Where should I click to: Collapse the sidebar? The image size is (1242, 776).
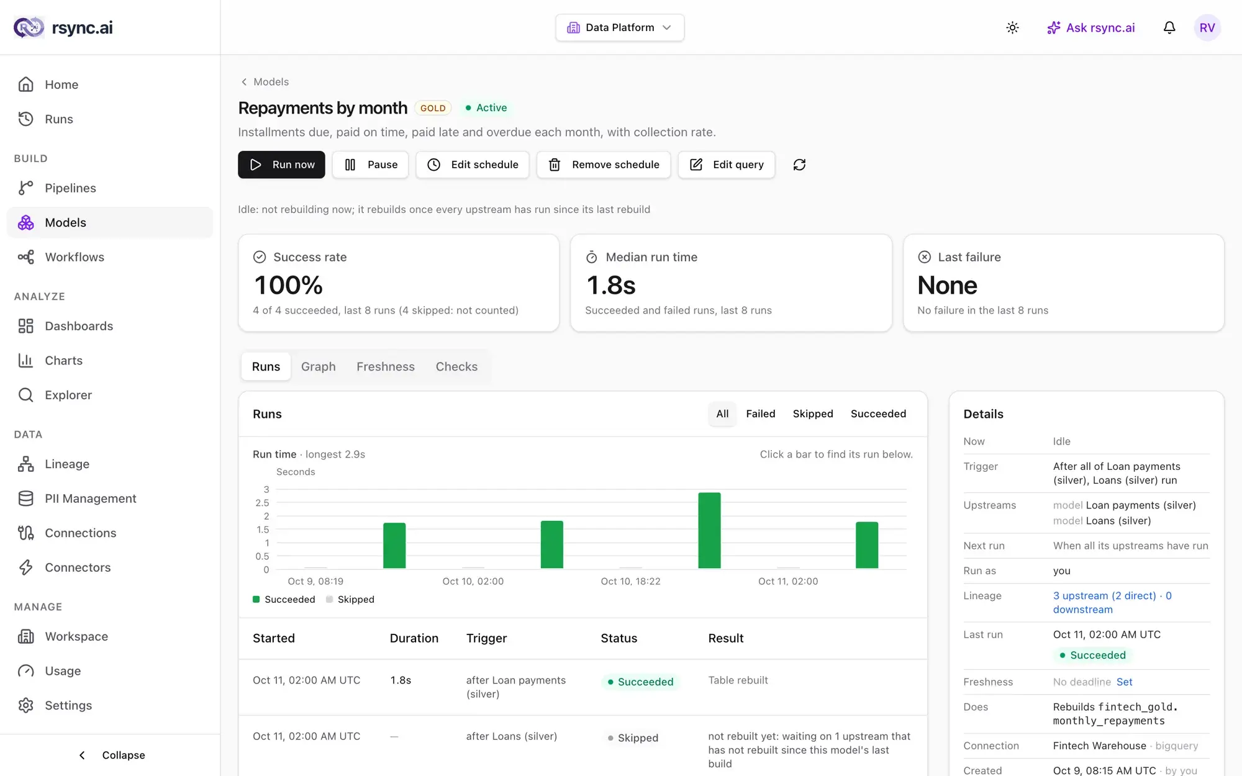click(x=110, y=755)
